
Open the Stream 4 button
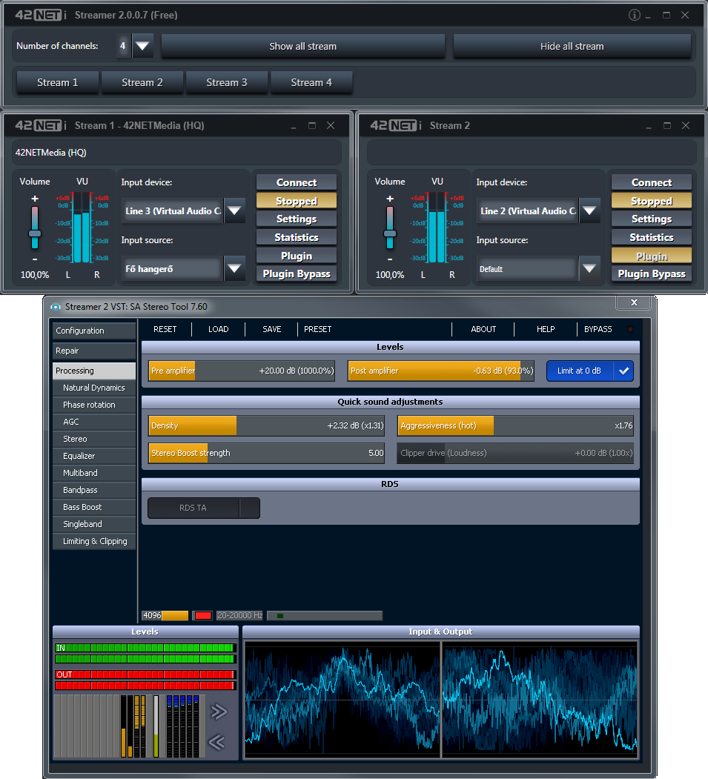(x=311, y=82)
